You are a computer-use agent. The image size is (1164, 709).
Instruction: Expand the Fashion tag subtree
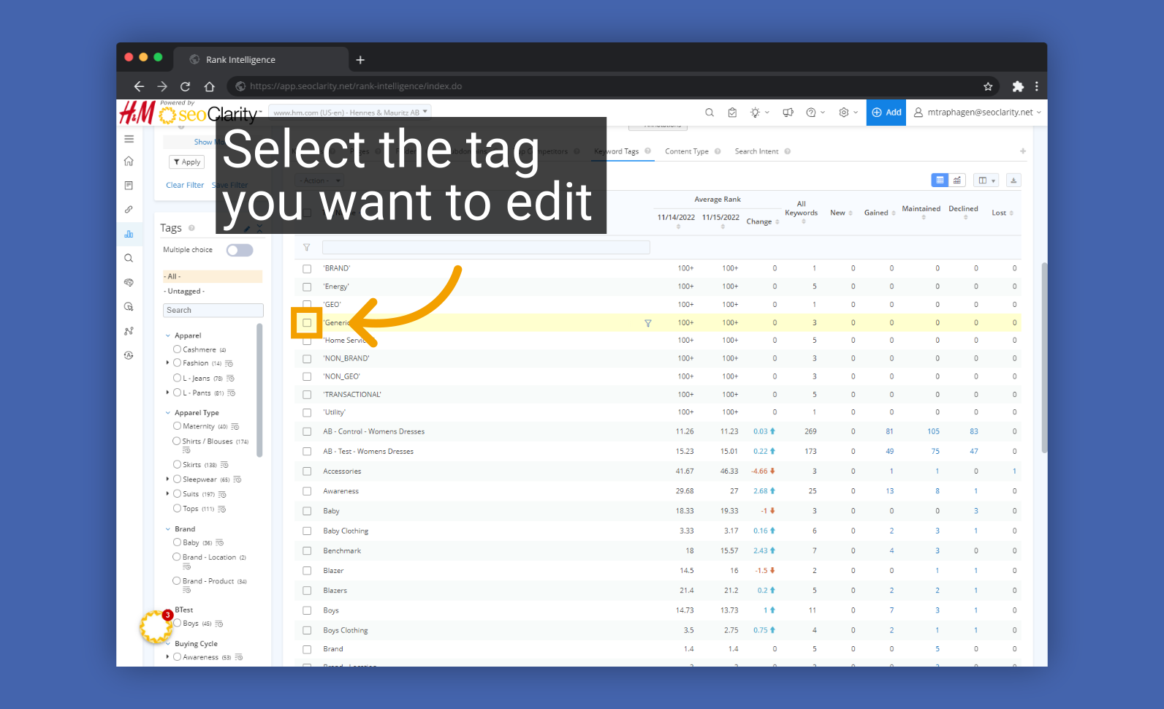(168, 363)
